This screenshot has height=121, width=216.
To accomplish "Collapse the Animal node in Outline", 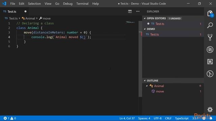I will (147, 86).
